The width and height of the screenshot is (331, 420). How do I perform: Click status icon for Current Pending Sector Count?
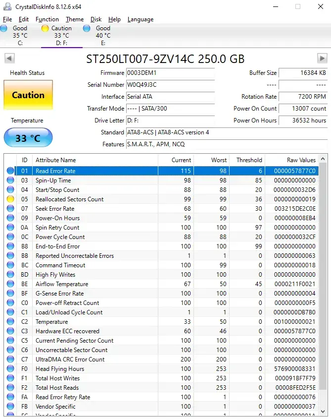coord(10,340)
